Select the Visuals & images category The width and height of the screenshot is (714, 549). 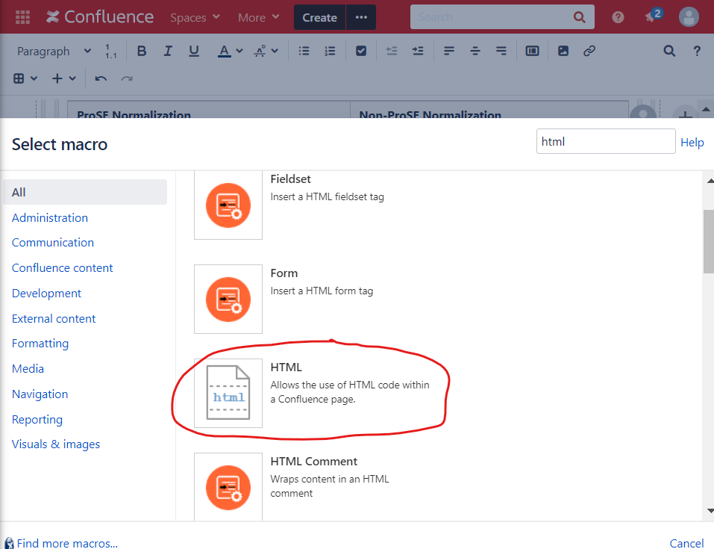(56, 444)
